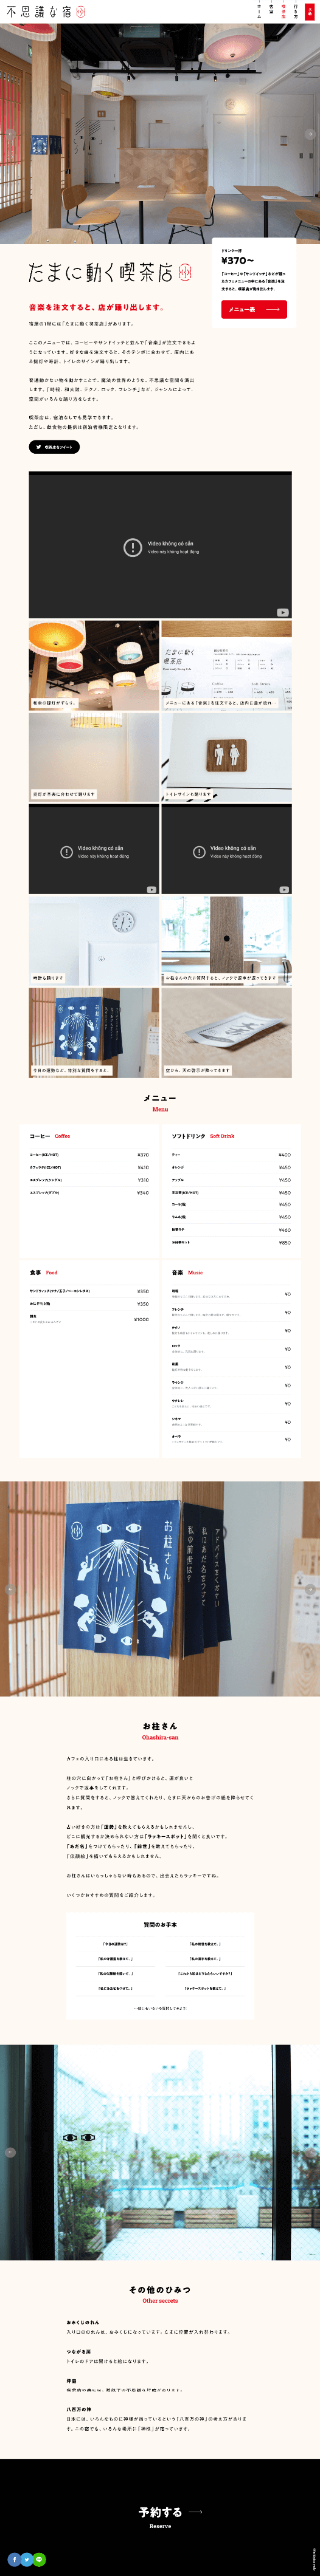This screenshot has width=320, height=2576.
Task: Open the wall clock photo
Action: point(94,941)
